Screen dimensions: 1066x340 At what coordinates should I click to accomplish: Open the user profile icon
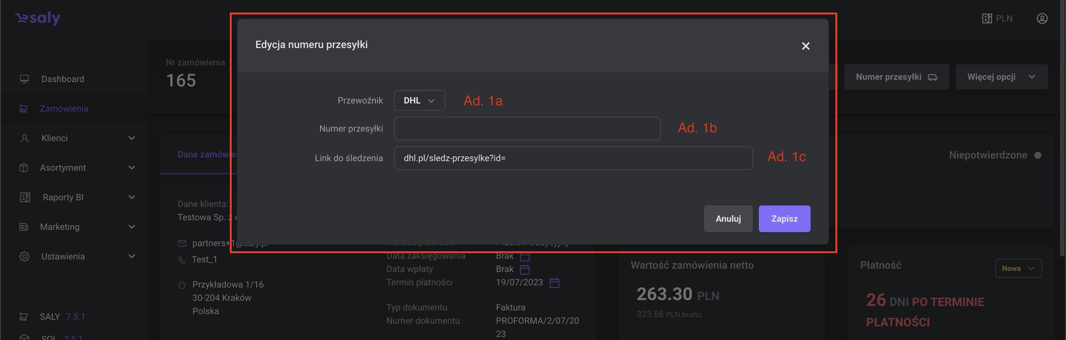1042,18
